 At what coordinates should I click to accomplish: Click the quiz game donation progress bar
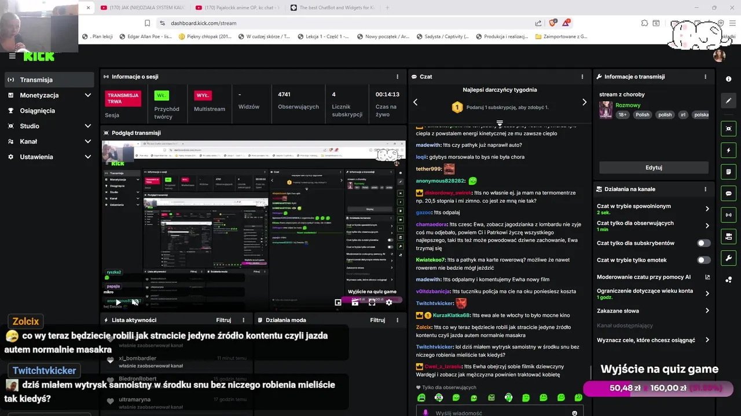(657, 388)
